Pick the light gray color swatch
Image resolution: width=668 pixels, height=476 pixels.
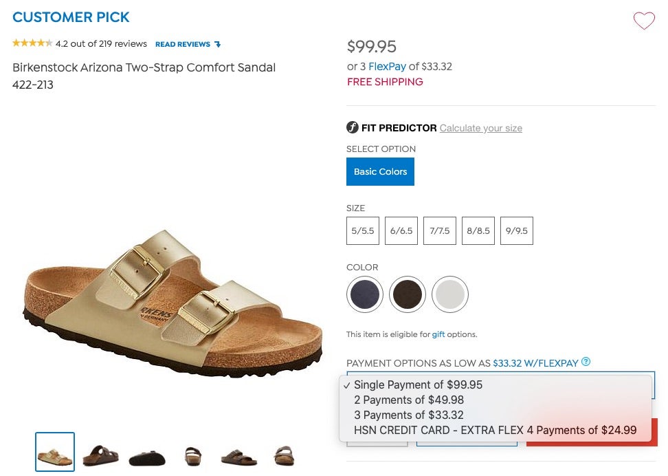point(450,294)
